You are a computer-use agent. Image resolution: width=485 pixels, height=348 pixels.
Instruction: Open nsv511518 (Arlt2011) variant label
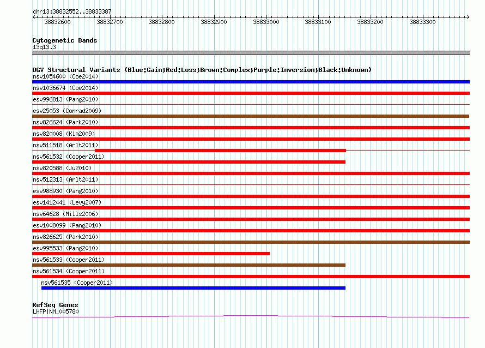tap(65, 145)
